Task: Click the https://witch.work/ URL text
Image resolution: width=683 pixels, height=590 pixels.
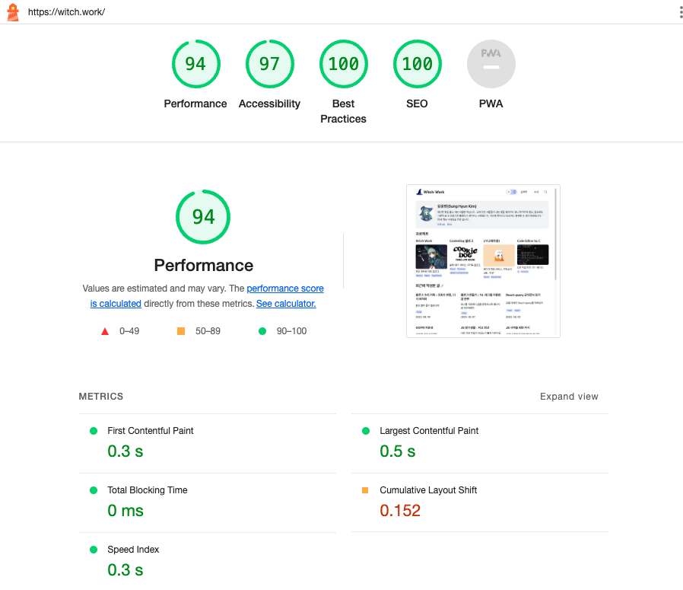Action: (x=67, y=12)
